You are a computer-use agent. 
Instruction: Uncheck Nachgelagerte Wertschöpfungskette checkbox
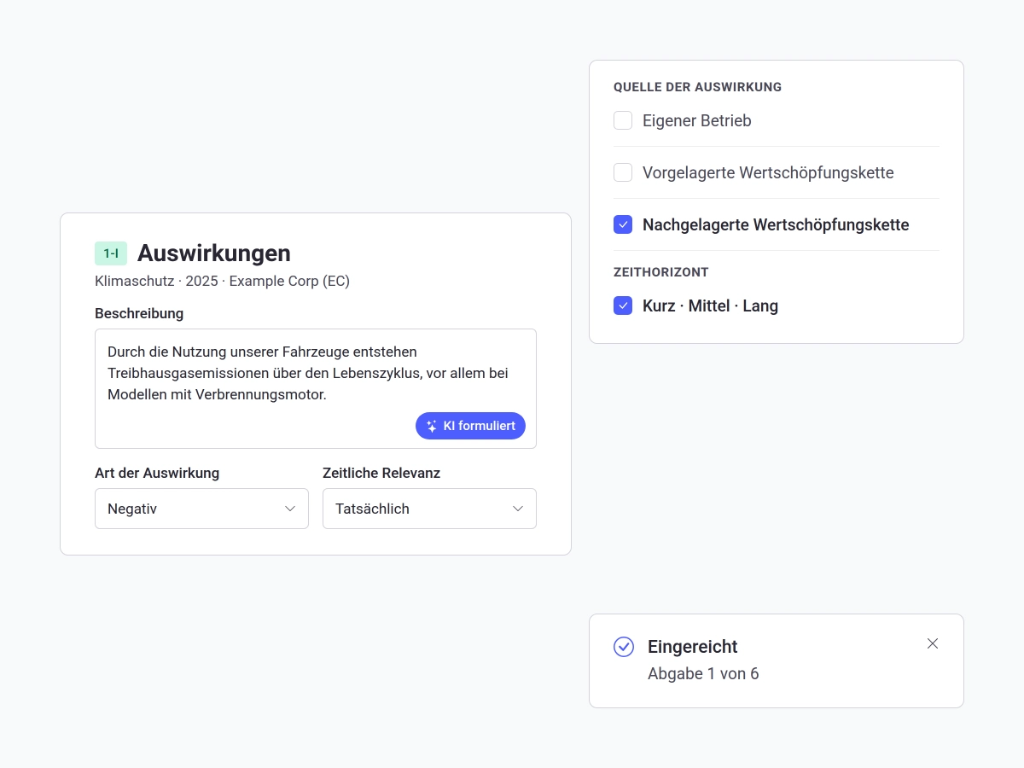[623, 224]
